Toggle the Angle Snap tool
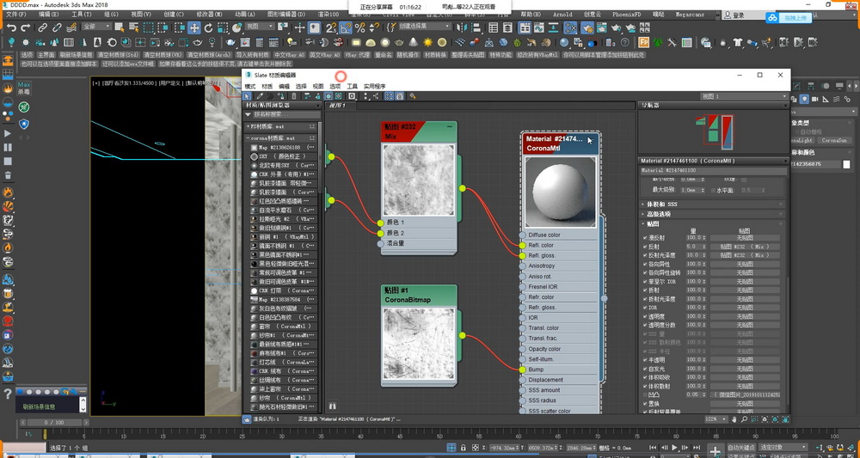 [346, 27]
